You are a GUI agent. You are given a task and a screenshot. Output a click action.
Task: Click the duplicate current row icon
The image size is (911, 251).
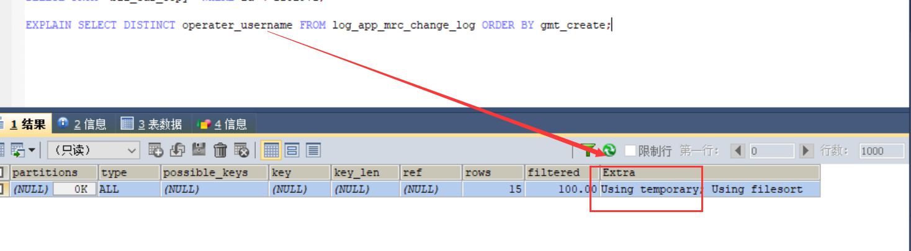point(177,150)
